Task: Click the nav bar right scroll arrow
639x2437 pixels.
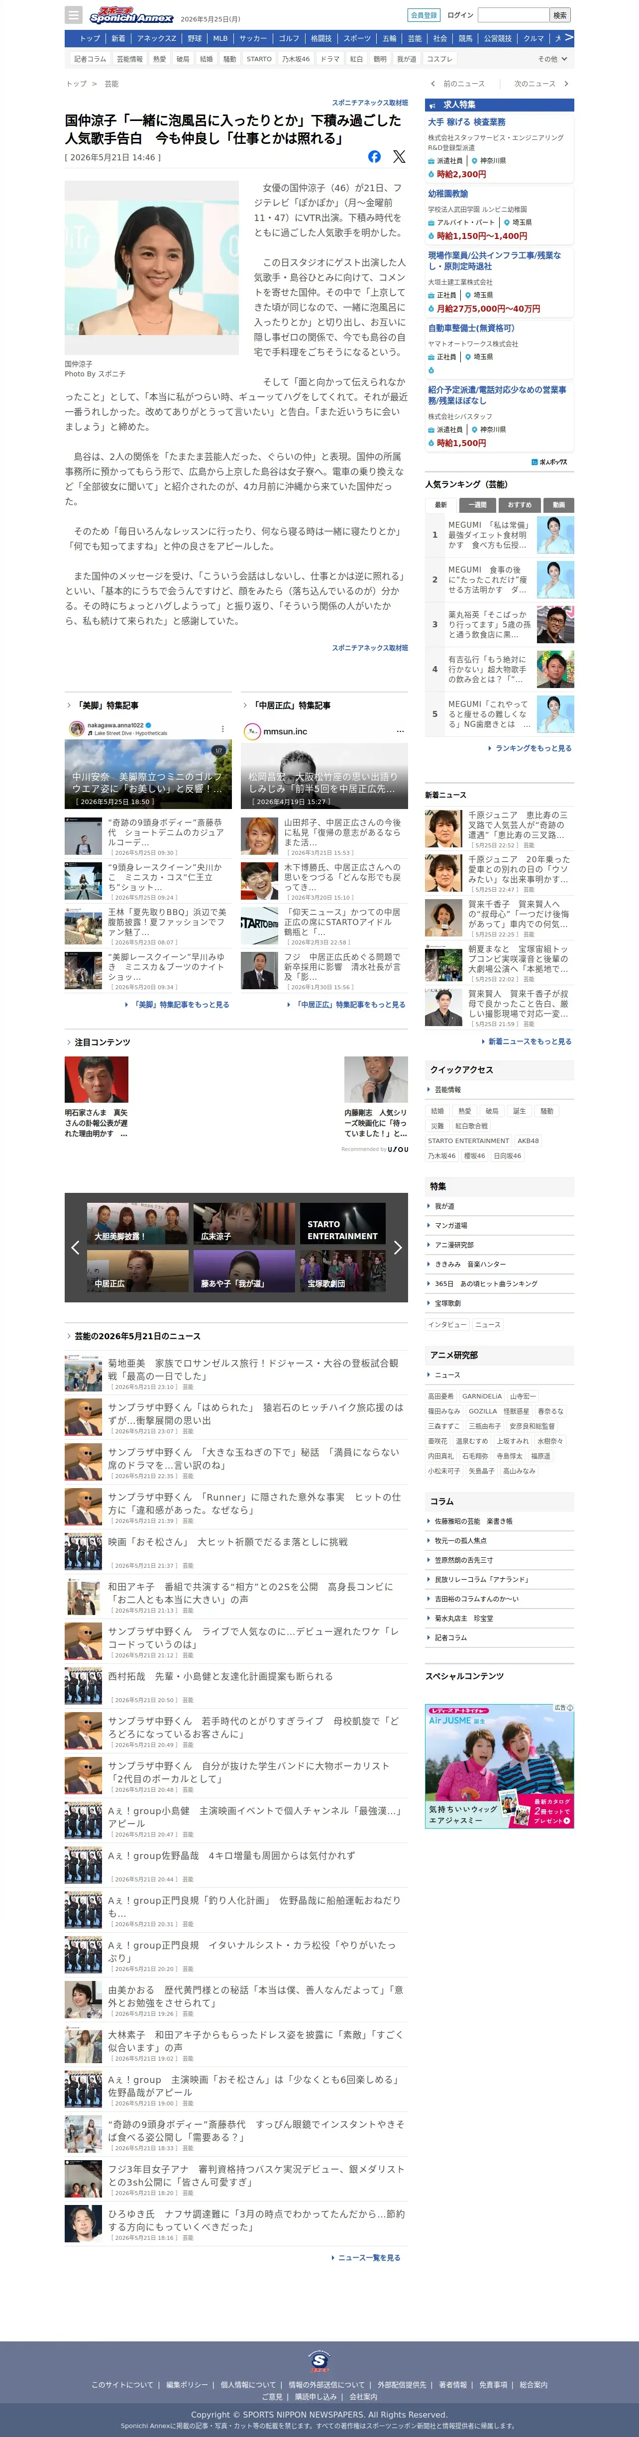Action: 568,38
